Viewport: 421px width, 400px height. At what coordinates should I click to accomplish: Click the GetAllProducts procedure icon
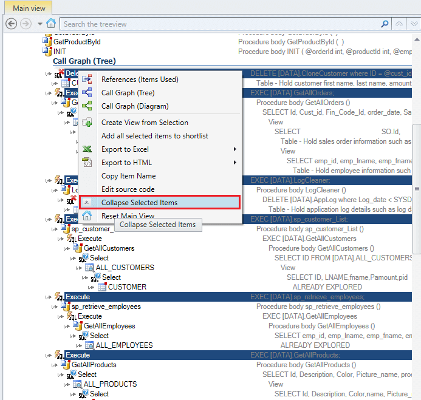coord(66,364)
